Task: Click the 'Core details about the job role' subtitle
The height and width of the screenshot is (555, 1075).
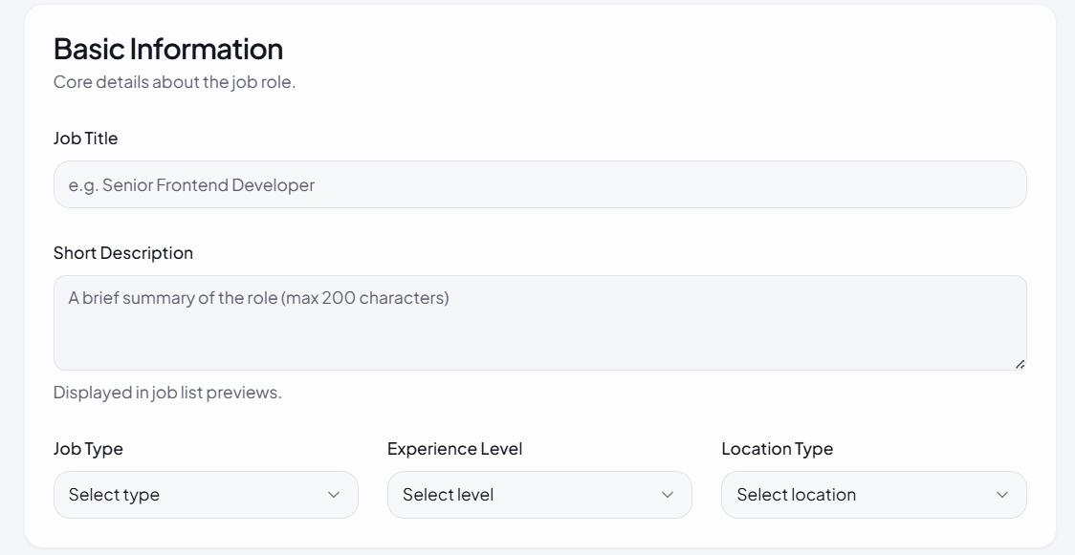Action: coord(174,82)
